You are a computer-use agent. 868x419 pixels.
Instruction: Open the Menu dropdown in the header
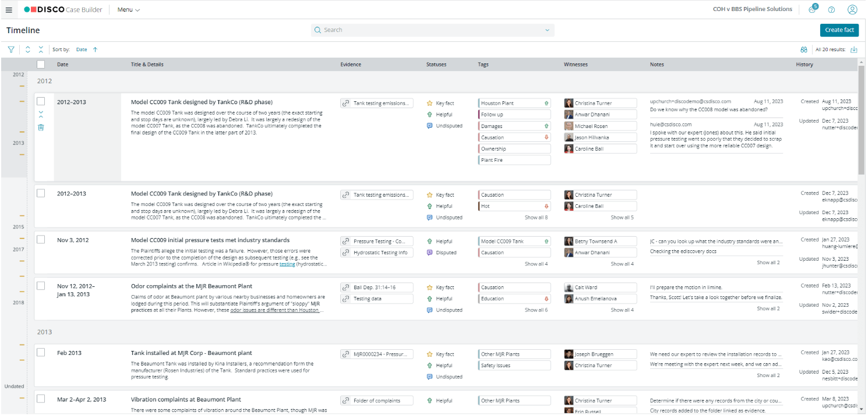[128, 9]
